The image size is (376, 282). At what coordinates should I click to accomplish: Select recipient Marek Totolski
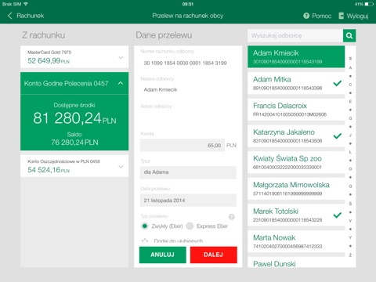click(296, 215)
